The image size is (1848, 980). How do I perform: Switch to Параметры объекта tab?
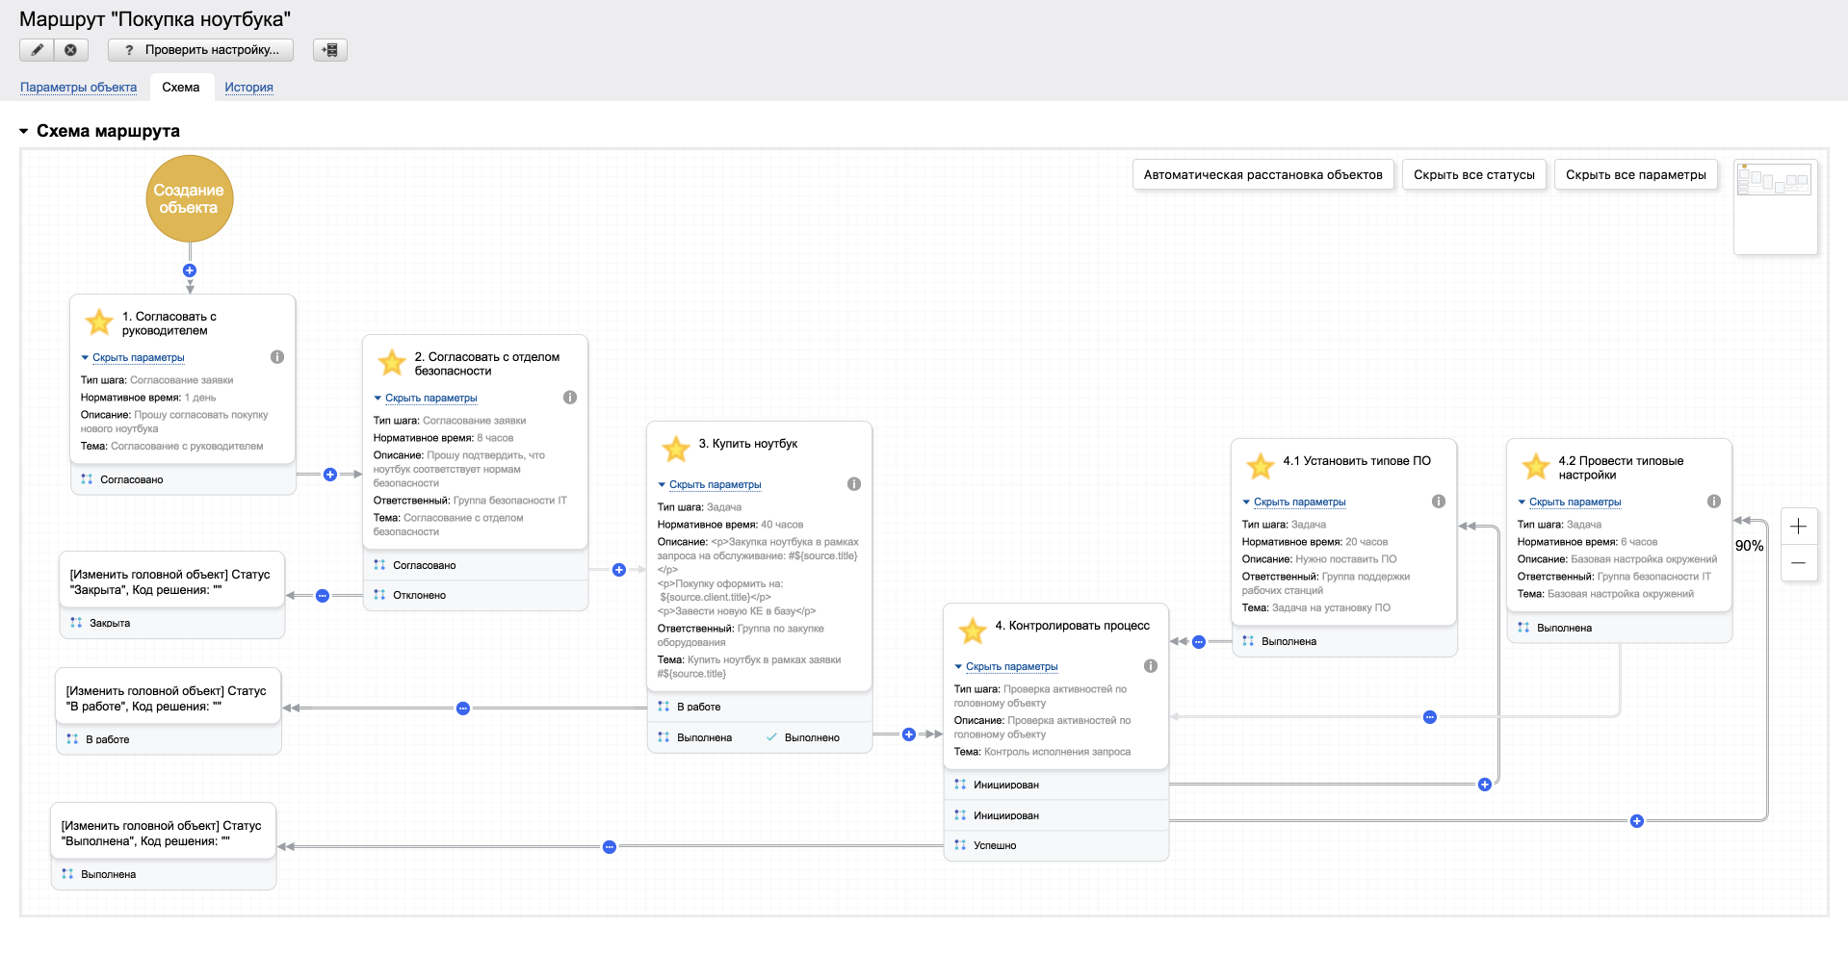pyautogui.click(x=78, y=88)
